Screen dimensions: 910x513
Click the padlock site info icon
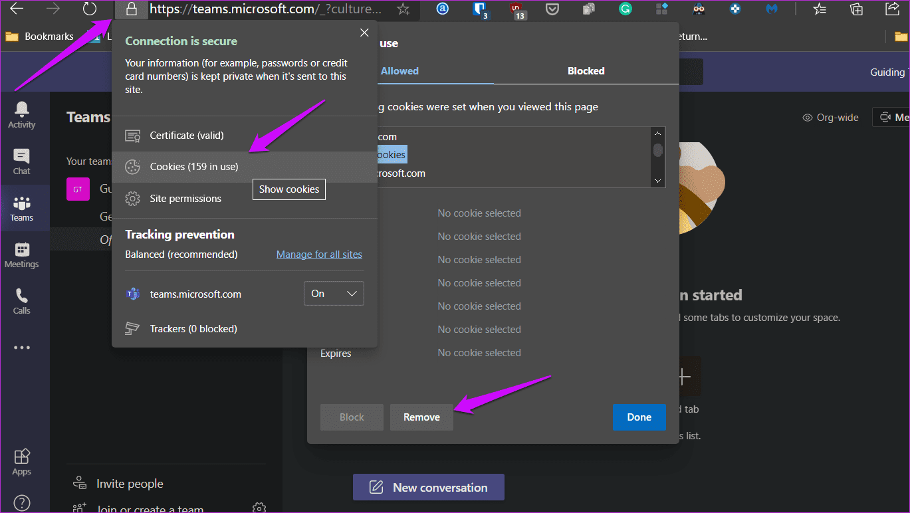tap(132, 9)
